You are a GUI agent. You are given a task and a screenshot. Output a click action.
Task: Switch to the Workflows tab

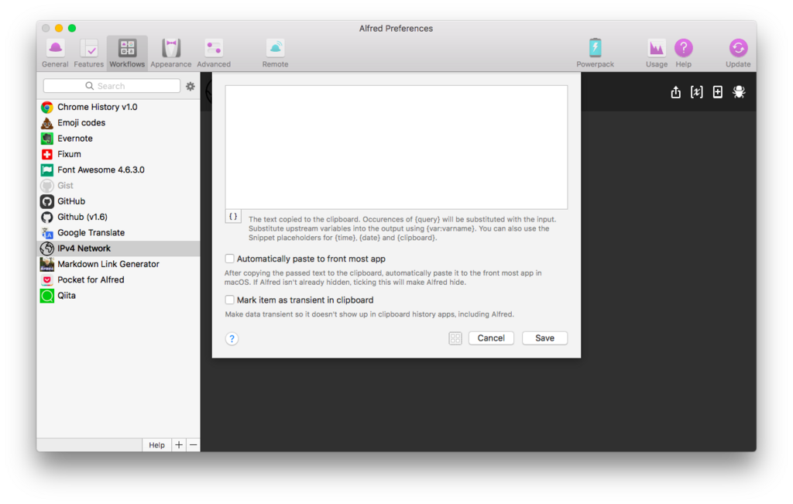[127, 53]
